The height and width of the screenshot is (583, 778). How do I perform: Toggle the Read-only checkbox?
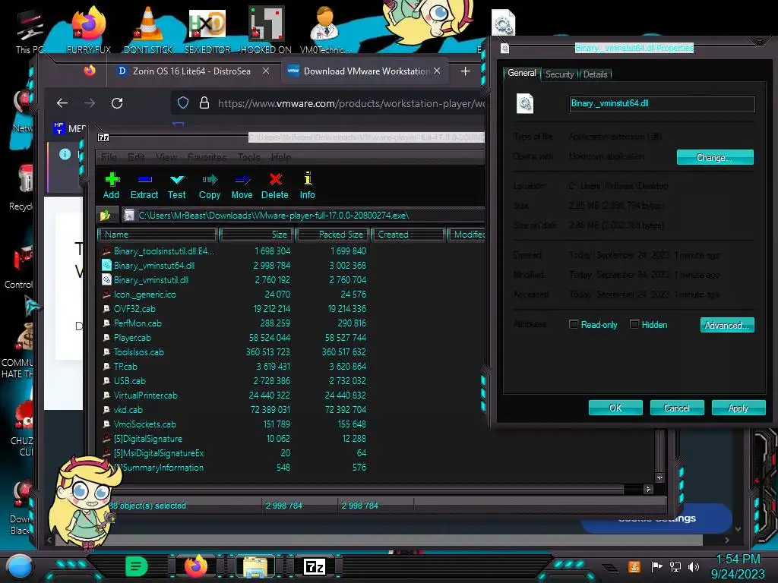pos(574,324)
